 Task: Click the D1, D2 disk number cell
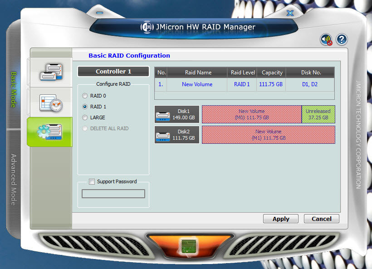pos(309,84)
